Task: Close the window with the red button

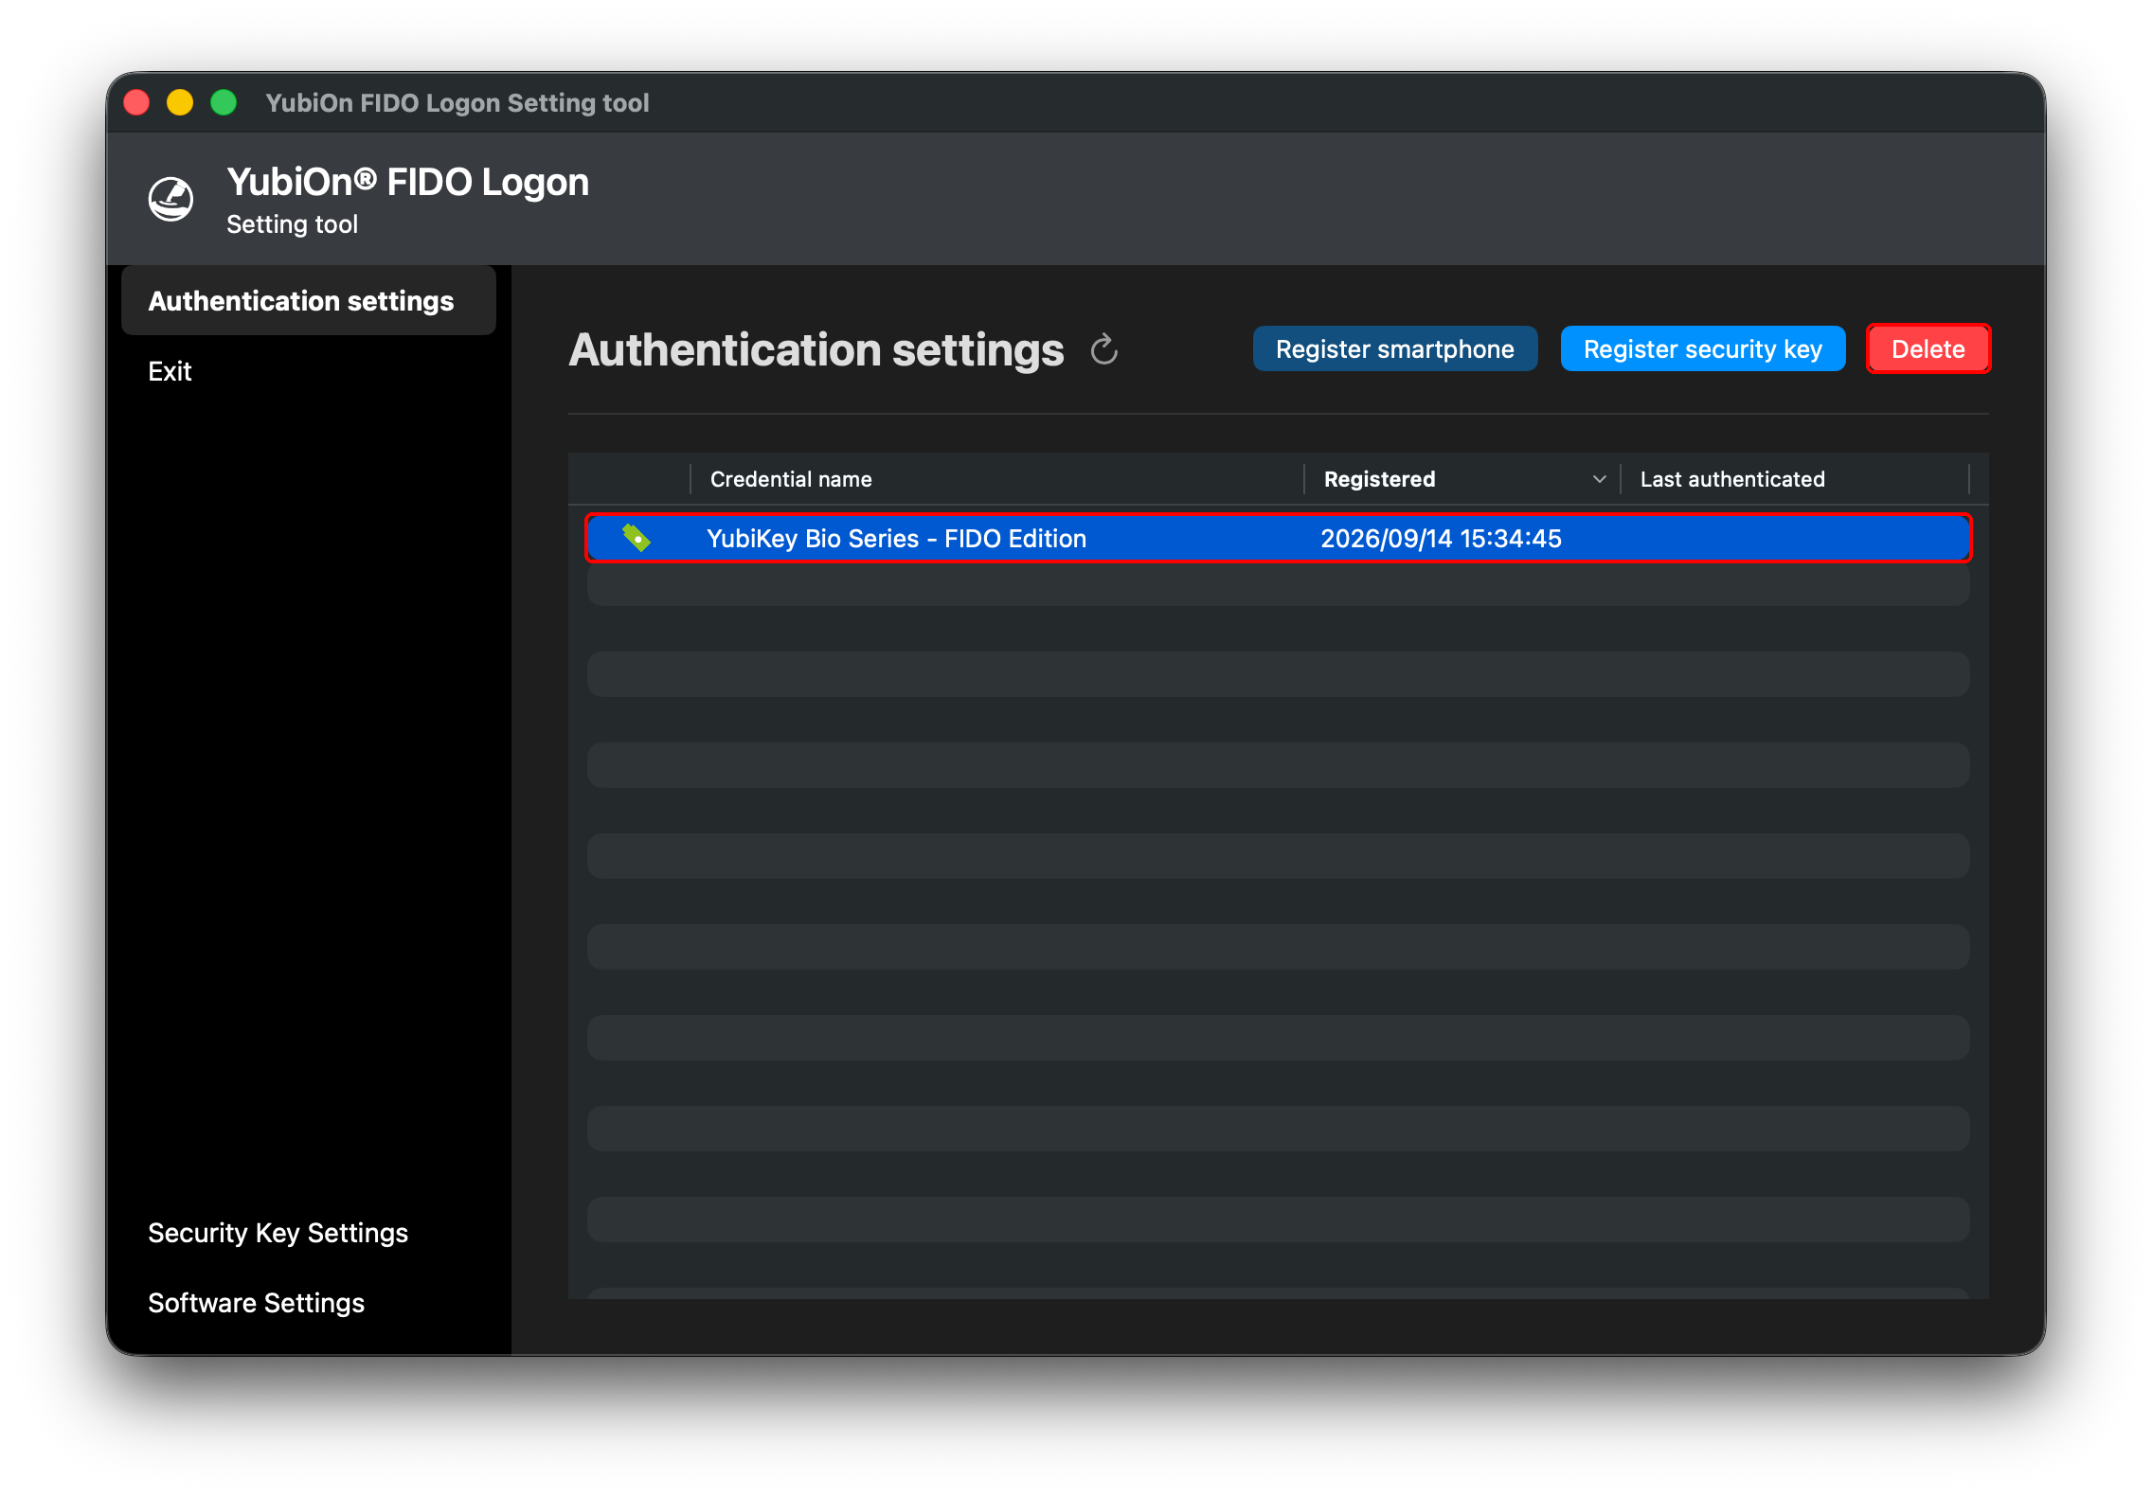Action: click(x=137, y=102)
